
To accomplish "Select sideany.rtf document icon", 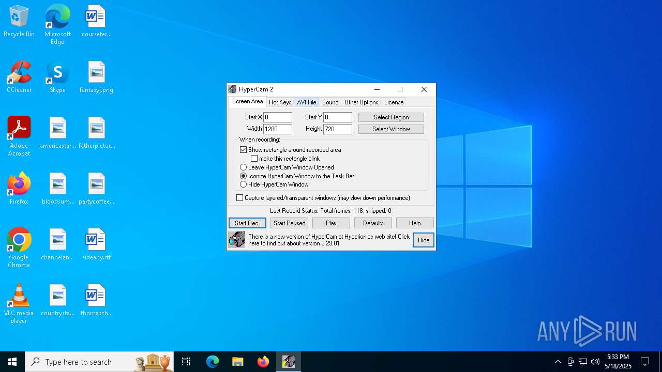I will 96,245.
